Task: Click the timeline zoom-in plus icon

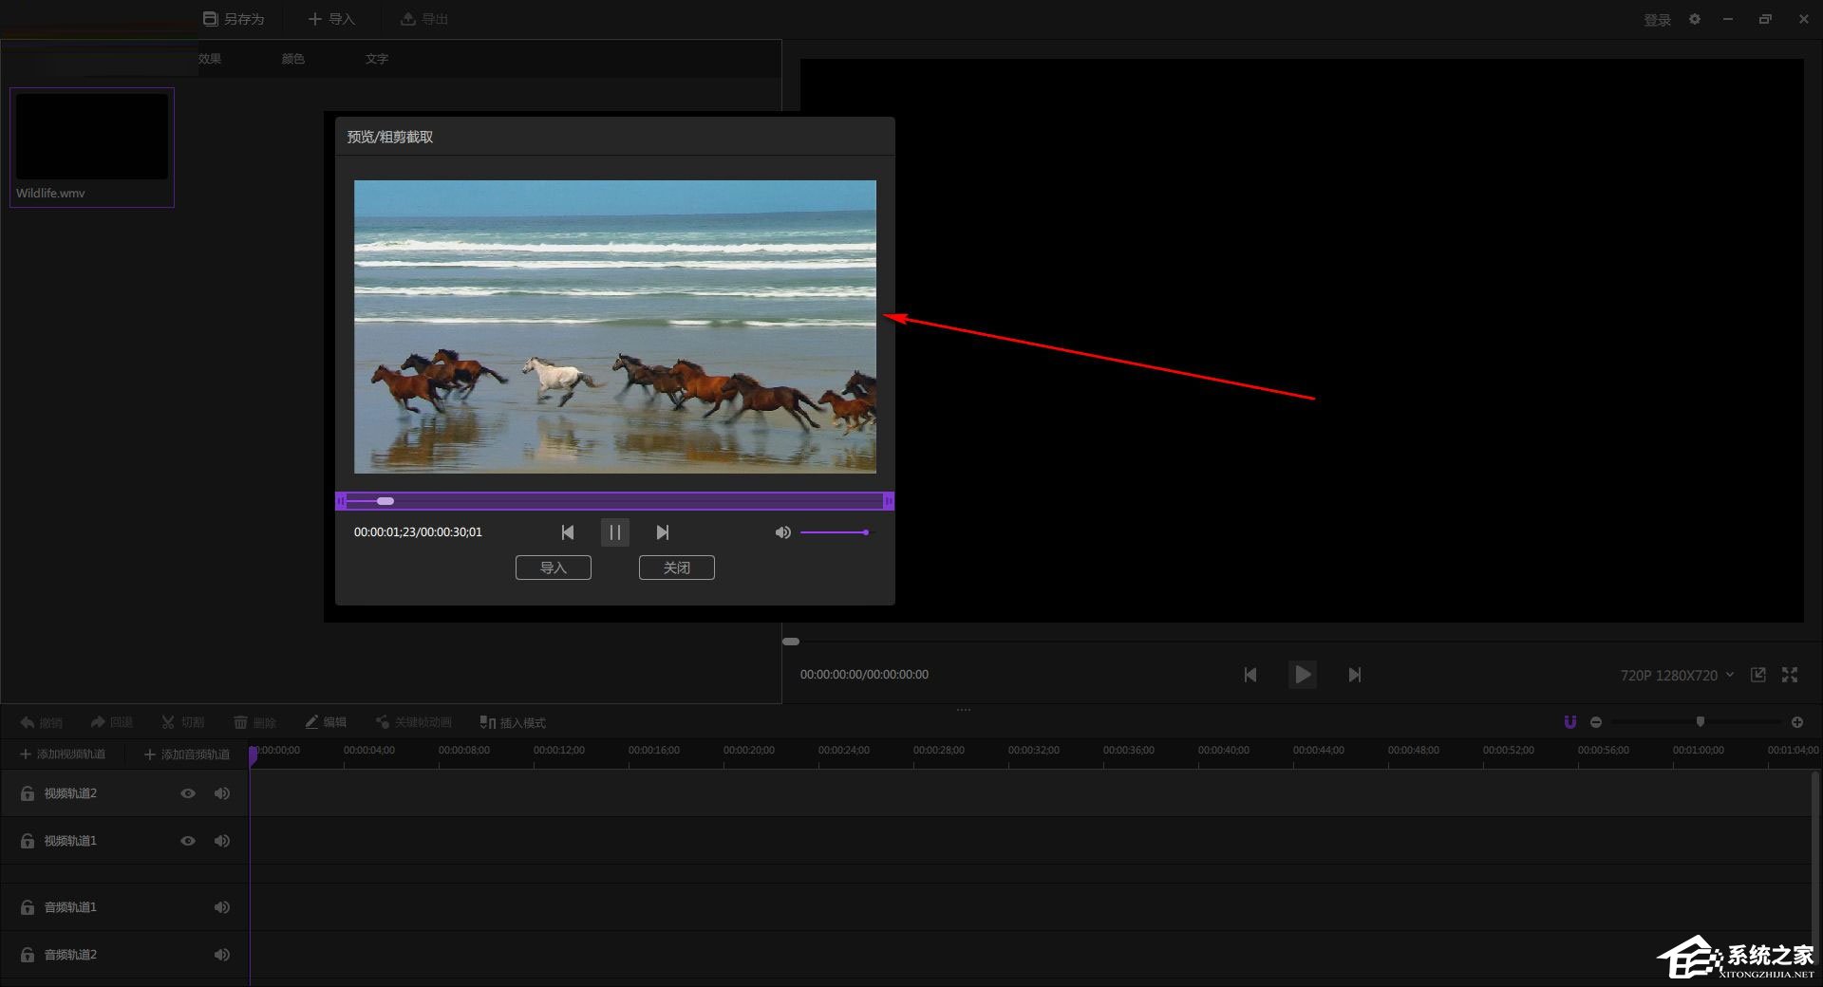Action: pyautogui.click(x=1797, y=722)
